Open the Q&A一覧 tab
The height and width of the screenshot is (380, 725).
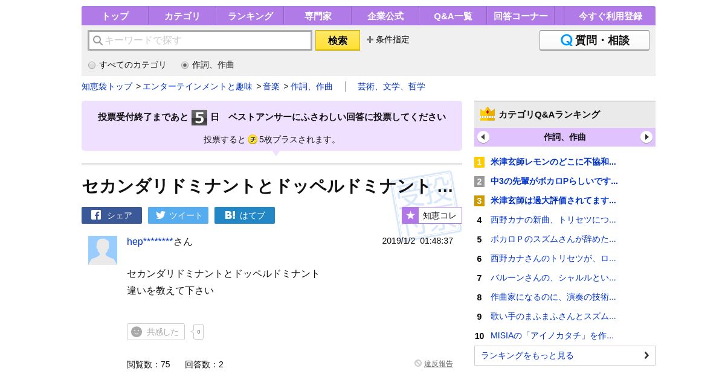point(453,16)
